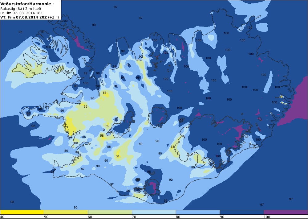Image resolution: width=308 pixels, height=219 pixels.
Task: Click the bright yellow 40–50 legend swatch
Action: pos(22,212)
